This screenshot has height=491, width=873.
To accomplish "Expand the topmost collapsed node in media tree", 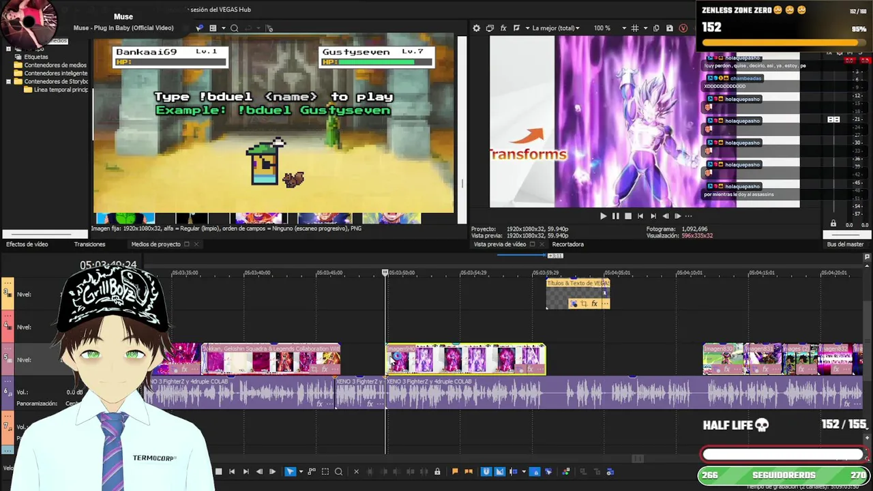I will pyautogui.click(x=8, y=49).
